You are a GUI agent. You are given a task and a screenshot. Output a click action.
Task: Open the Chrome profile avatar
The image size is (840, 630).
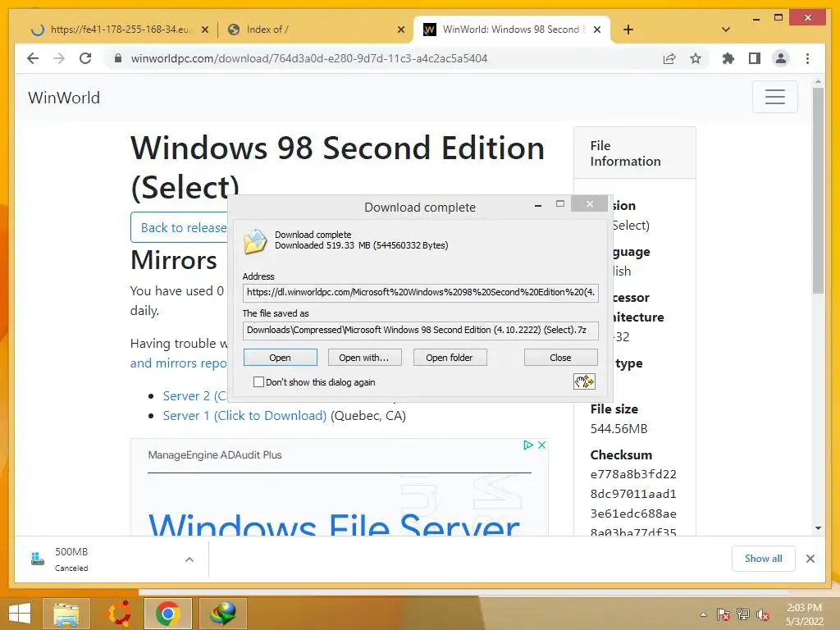[781, 58]
